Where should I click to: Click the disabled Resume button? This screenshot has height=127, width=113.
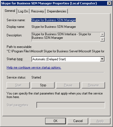pyautogui.click(x=93, y=85)
